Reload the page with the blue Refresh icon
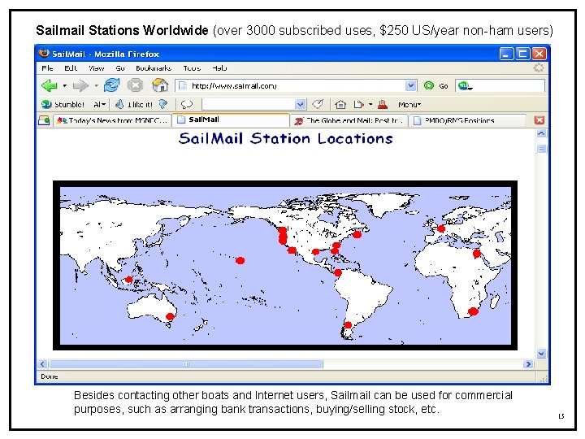Image resolution: width=585 pixels, height=439 pixels. point(112,85)
